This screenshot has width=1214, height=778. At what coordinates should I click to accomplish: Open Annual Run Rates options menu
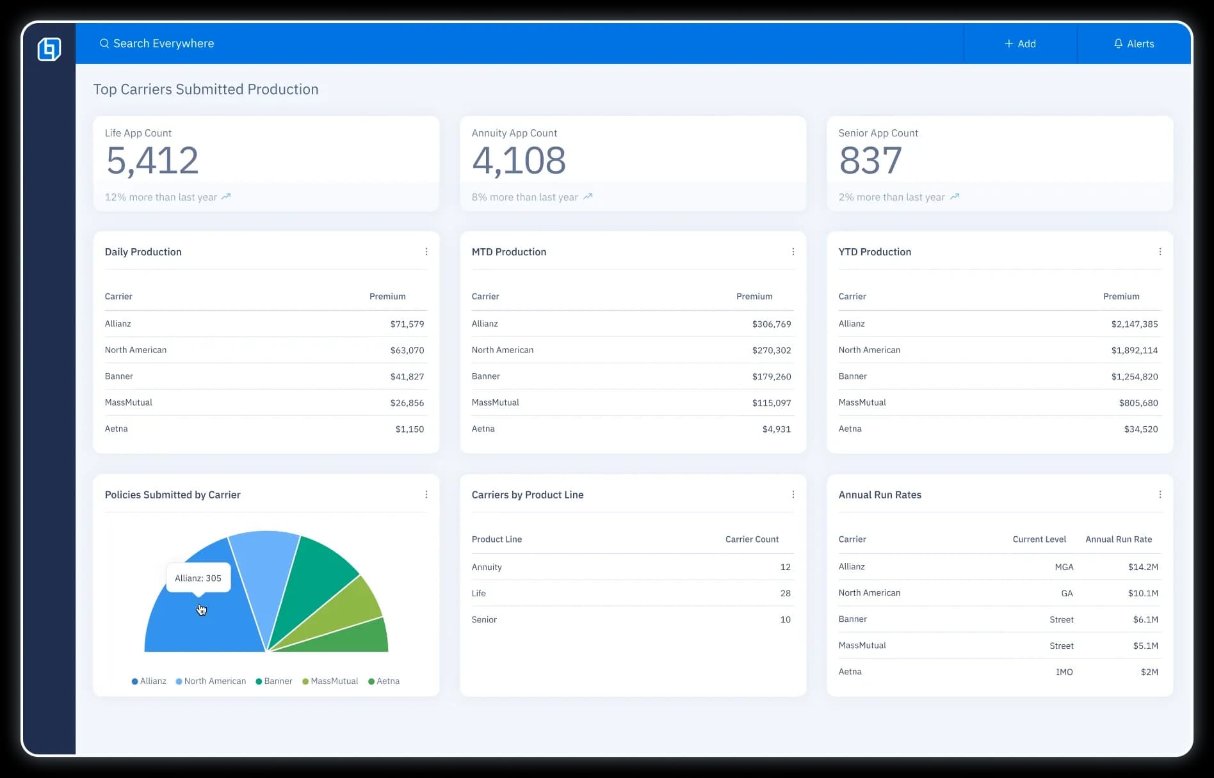tap(1160, 495)
